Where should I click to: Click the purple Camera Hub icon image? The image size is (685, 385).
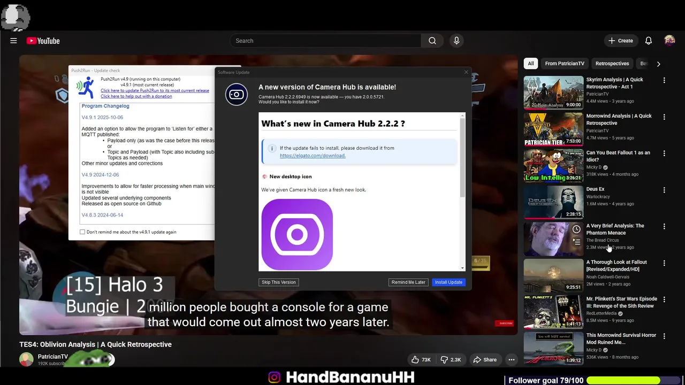point(297,235)
